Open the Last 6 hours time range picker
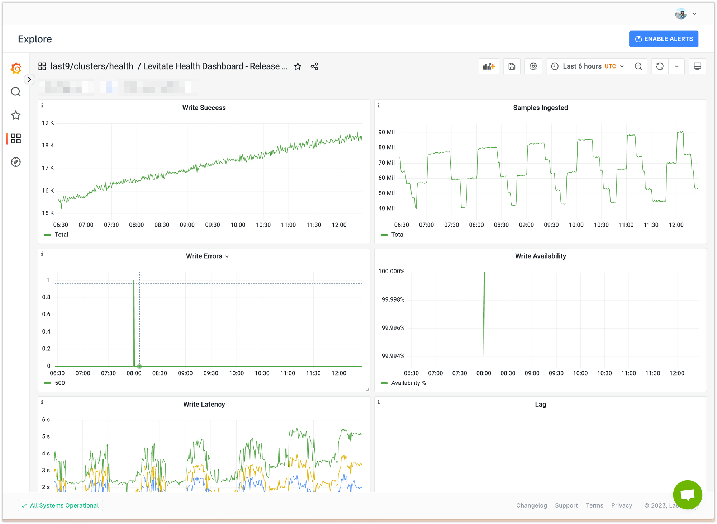 pos(587,66)
